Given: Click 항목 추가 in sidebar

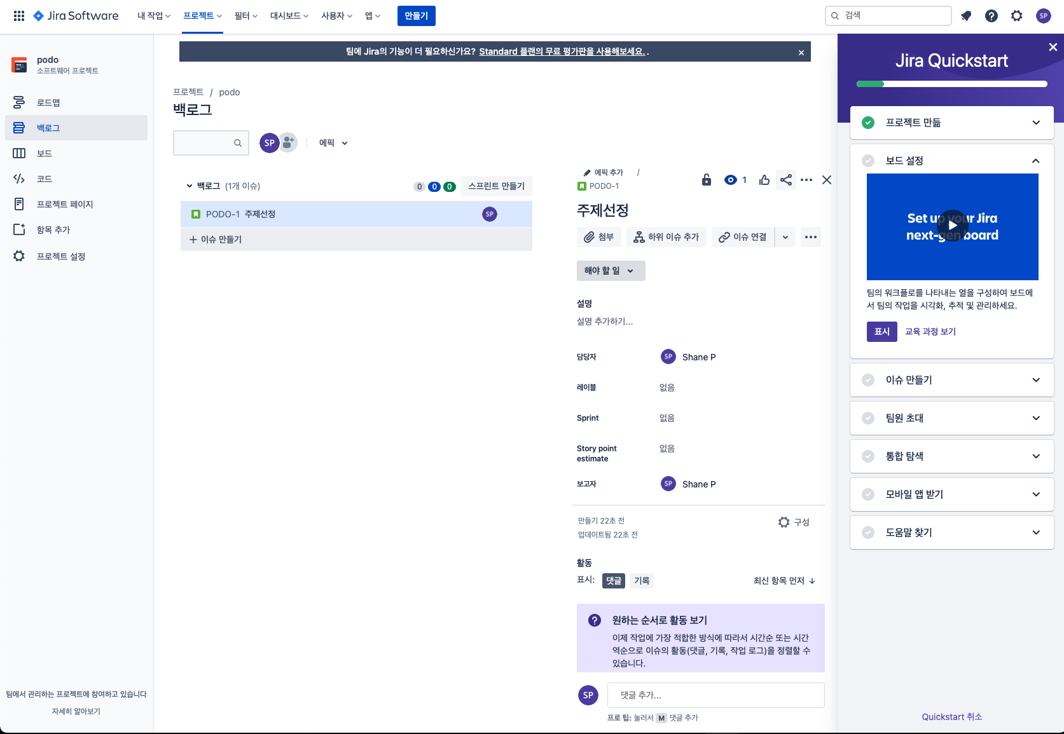Looking at the screenshot, I should click(x=76, y=229).
